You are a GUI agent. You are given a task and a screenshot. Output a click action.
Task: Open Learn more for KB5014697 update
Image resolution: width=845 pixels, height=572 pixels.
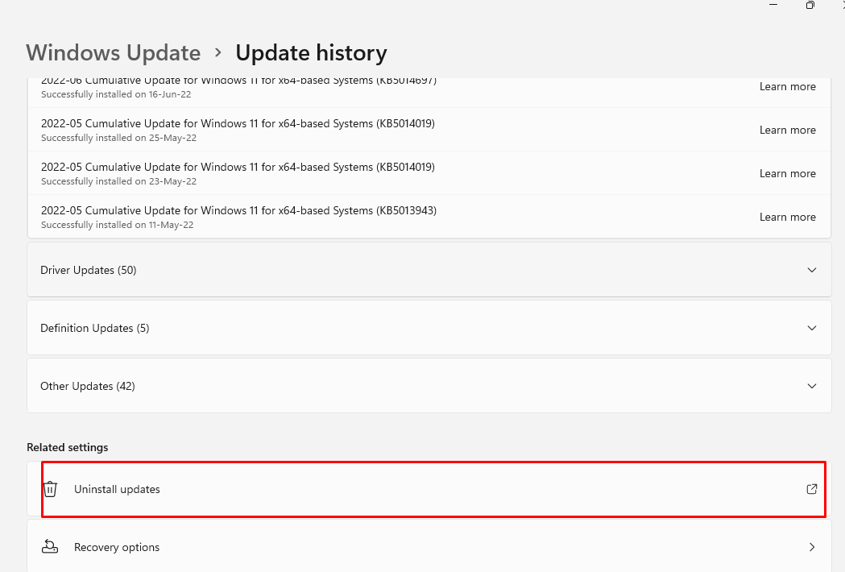[x=787, y=87]
